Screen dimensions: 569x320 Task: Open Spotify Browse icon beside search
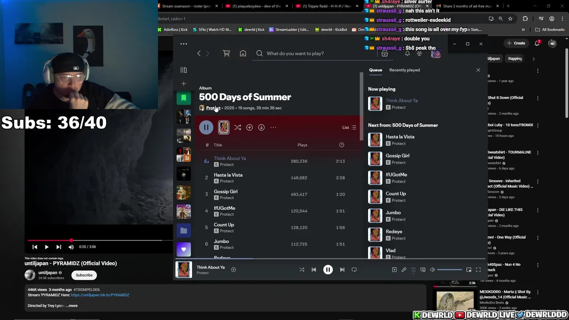[385, 53]
